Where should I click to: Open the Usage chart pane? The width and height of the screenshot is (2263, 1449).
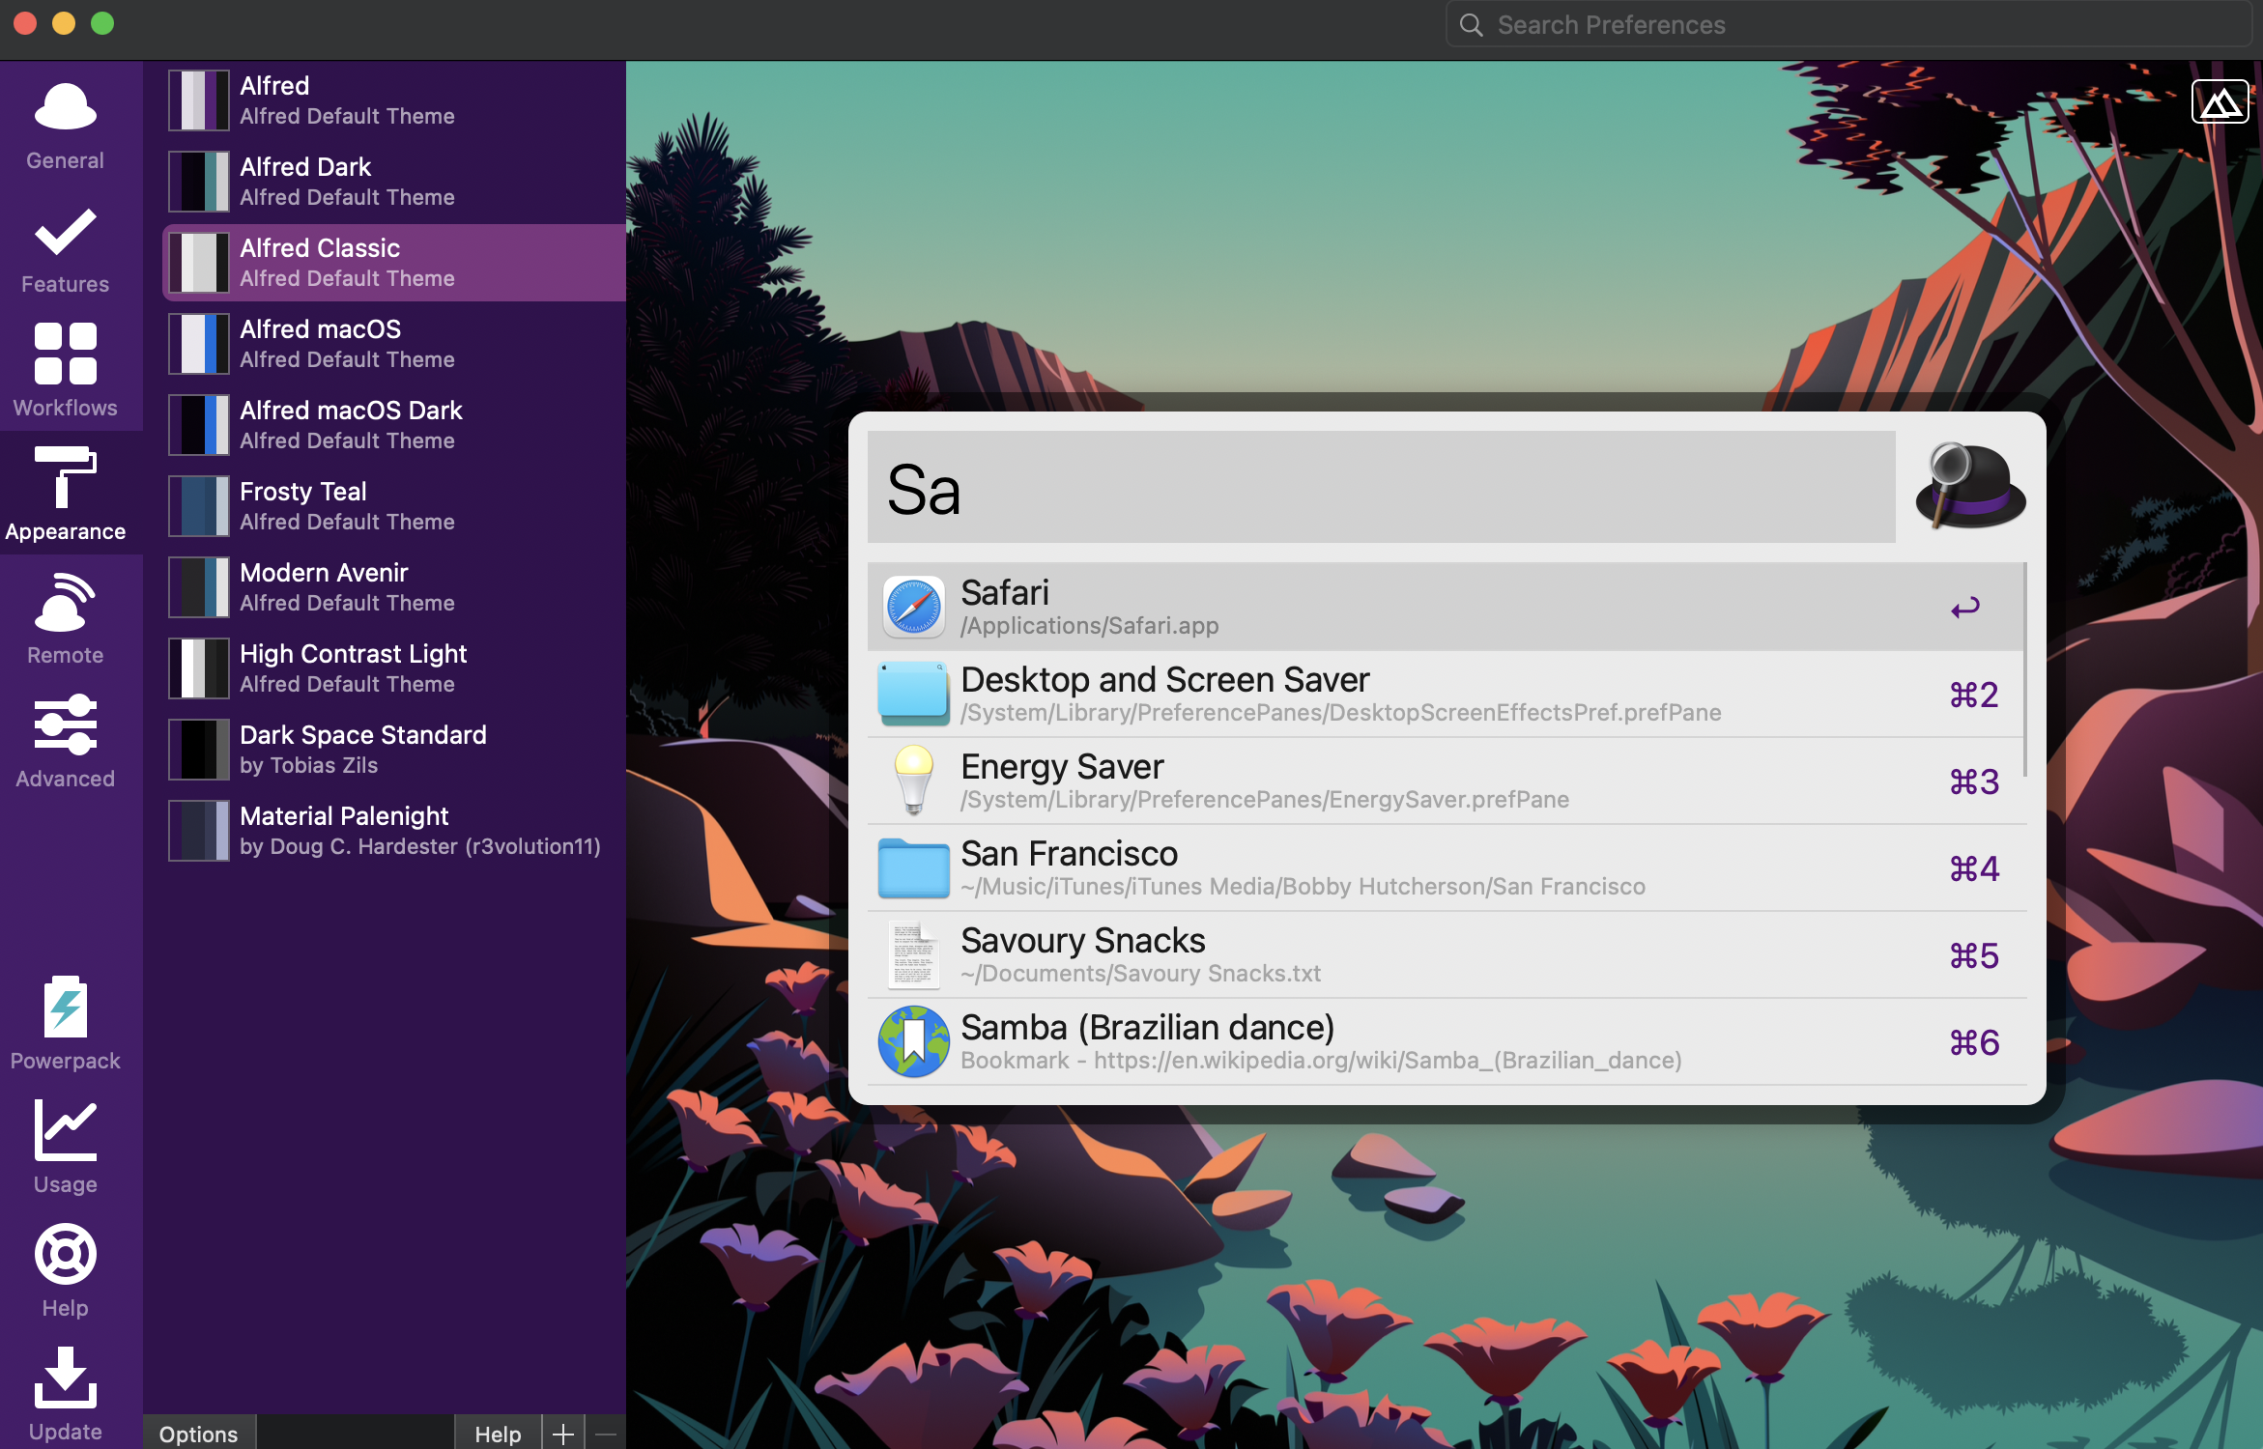65,1148
